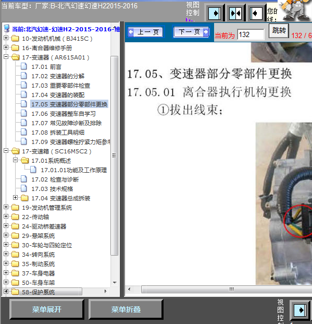Open 17.05 变速器部分零部件更换 in the tree

pos(69,104)
